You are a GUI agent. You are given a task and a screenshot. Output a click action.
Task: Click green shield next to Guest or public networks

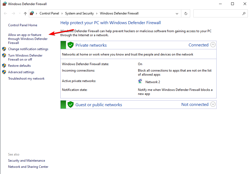[71, 105]
